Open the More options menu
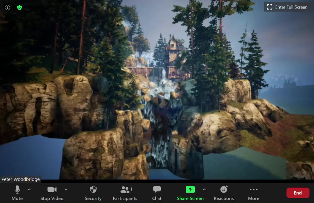The width and height of the screenshot is (314, 203). 254,193
